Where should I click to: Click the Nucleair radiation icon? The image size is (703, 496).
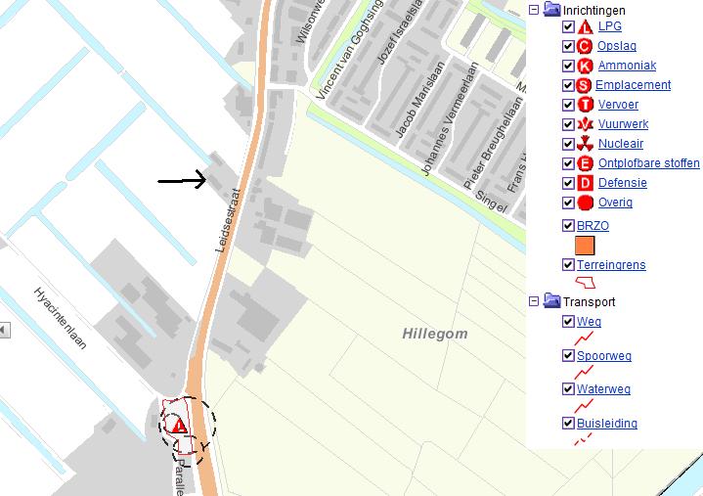585,144
